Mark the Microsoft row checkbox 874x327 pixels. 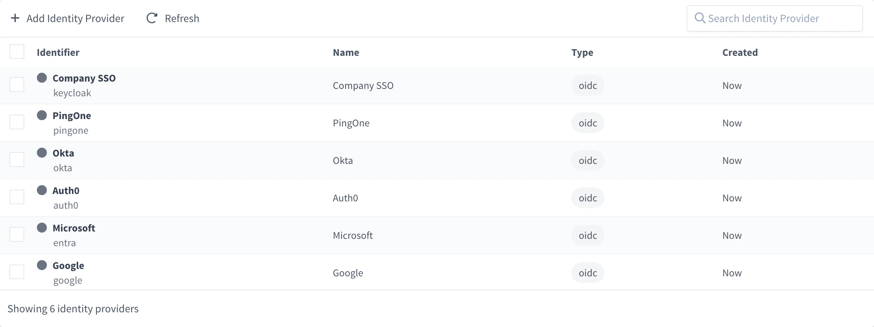[x=17, y=234]
